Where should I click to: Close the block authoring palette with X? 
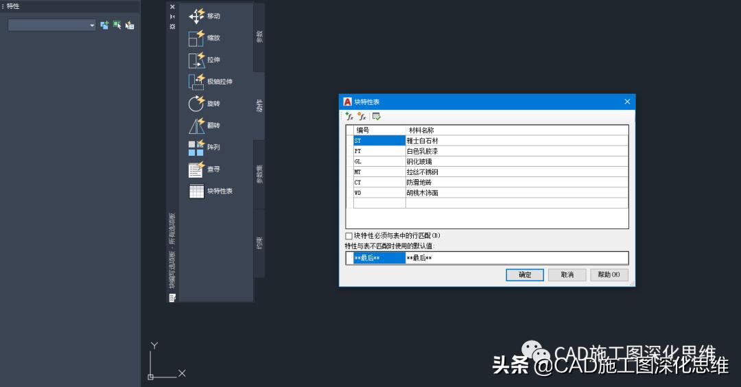(x=172, y=7)
